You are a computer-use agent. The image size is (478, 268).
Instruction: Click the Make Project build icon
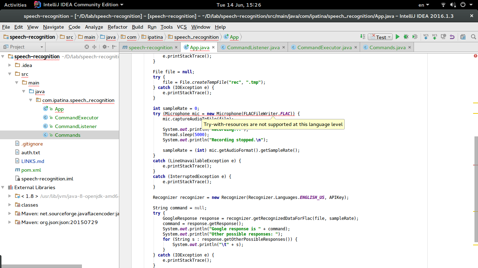(x=363, y=37)
